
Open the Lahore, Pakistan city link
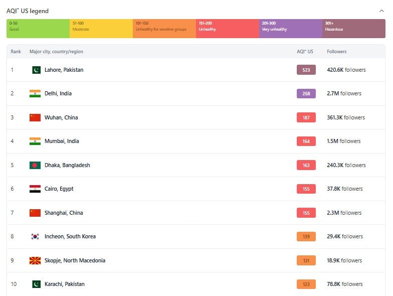pos(64,70)
